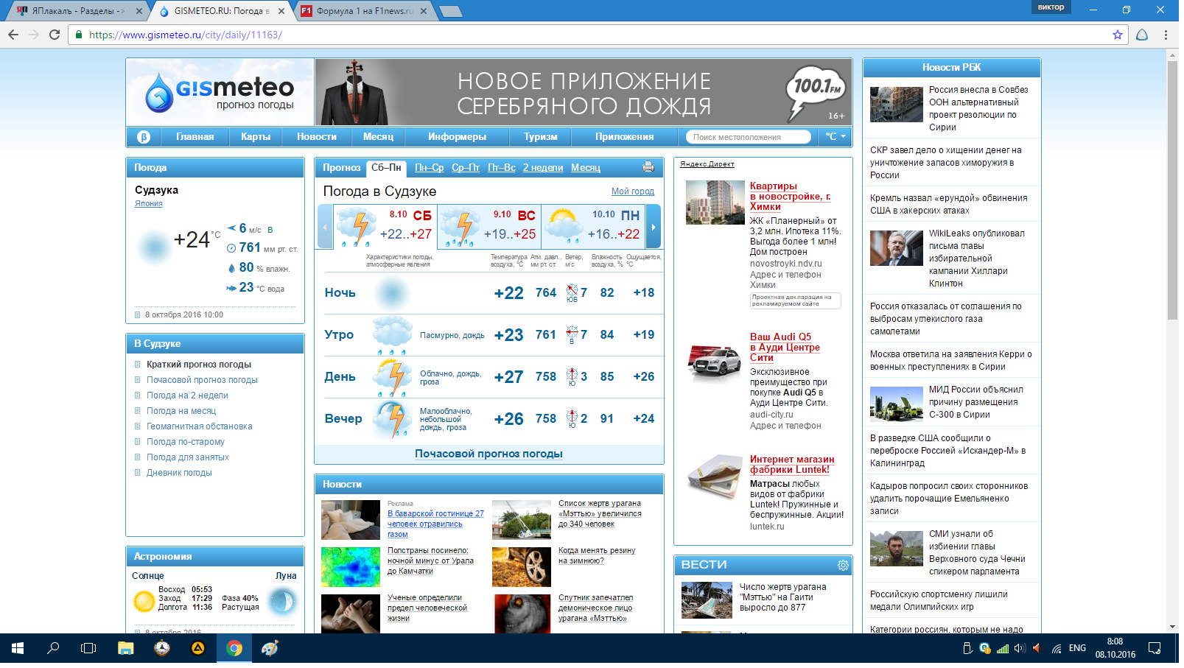Open File Explorer from the taskbar
Screen dimensions: 1184x668
pos(126,648)
